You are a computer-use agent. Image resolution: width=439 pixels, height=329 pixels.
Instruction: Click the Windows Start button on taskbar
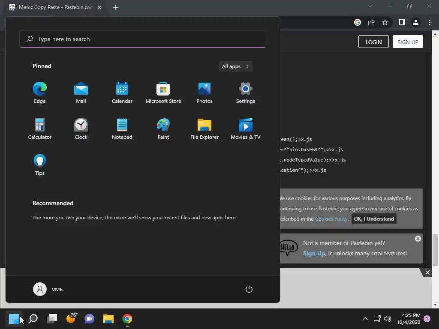coord(14,319)
